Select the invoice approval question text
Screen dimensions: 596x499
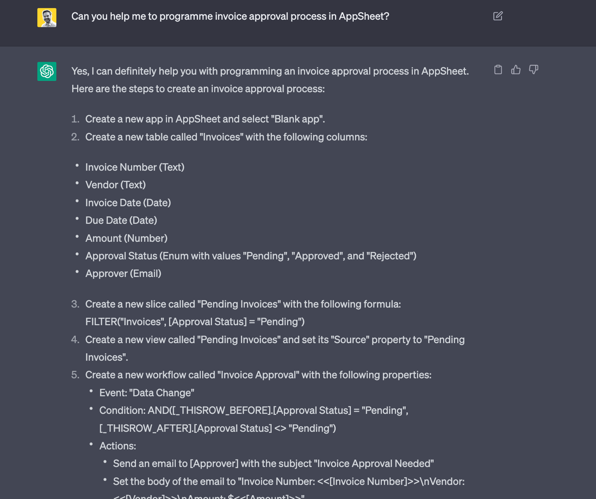(x=230, y=16)
